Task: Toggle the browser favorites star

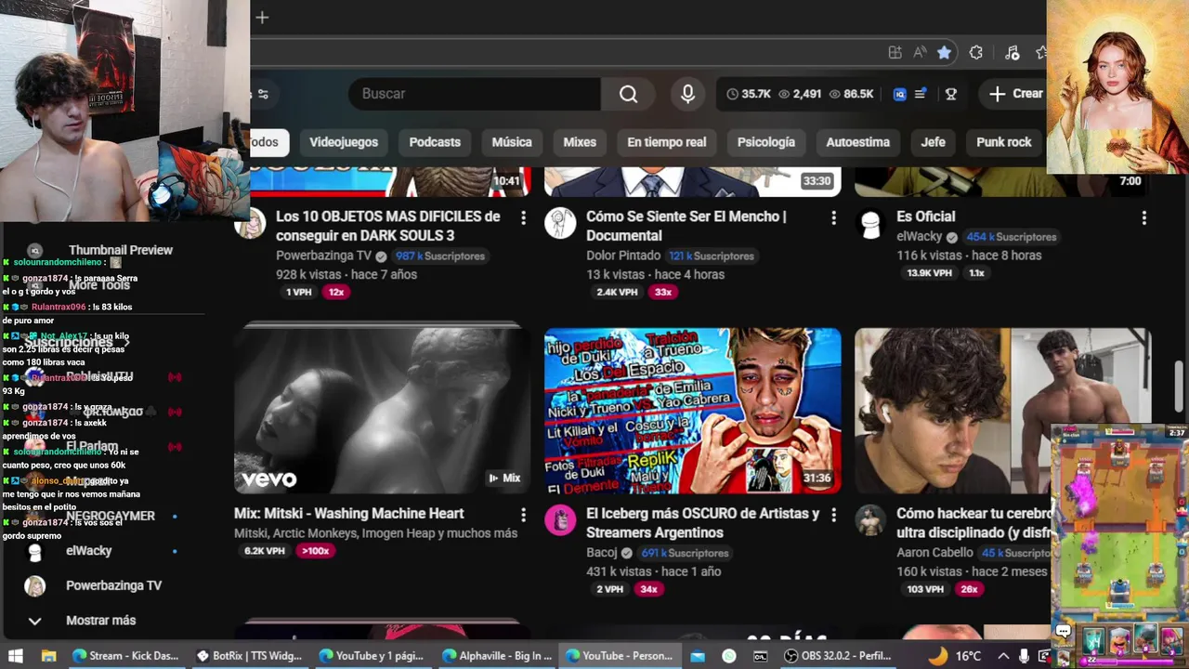Action: pos(945,53)
